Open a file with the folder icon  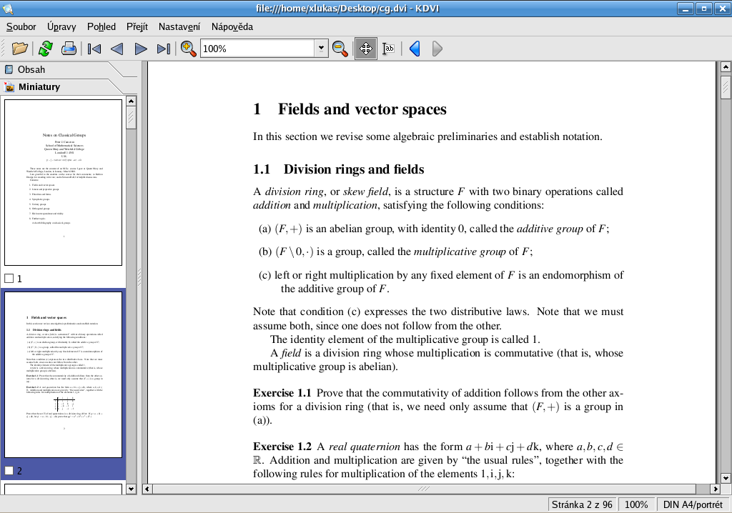(19, 49)
